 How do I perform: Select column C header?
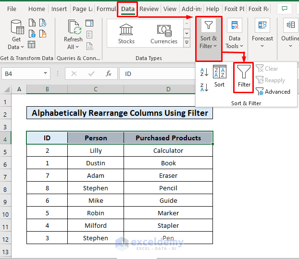[96, 89]
